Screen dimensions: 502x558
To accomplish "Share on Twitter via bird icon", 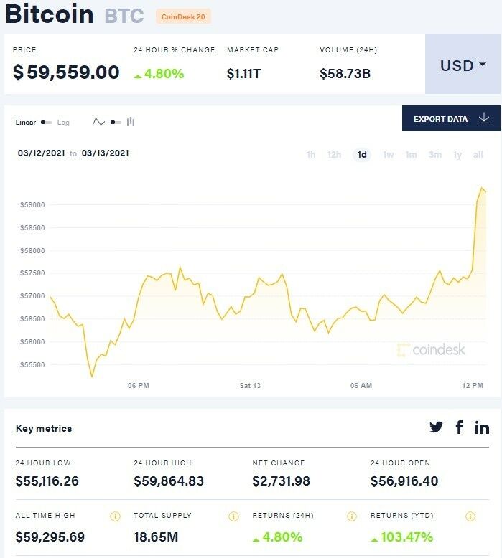I will click(436, 427).
